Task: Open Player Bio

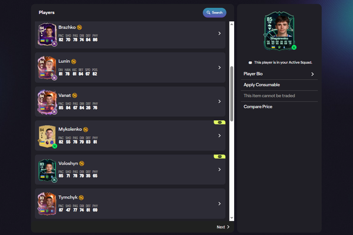Action: [x=279, y=75]
